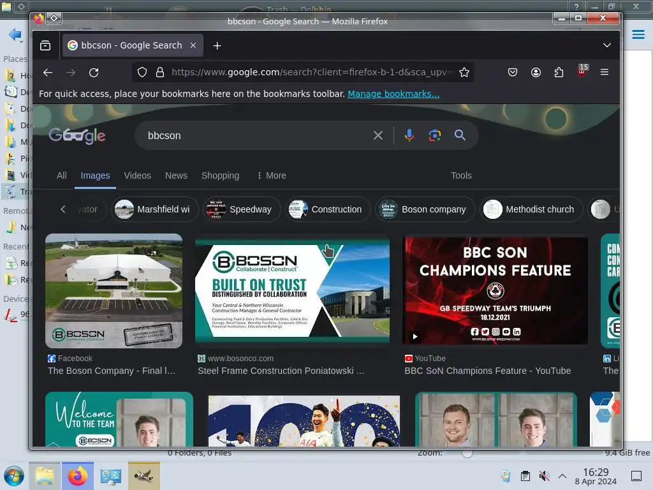
Task: Open a new tab with plus button
Action: 217,45
